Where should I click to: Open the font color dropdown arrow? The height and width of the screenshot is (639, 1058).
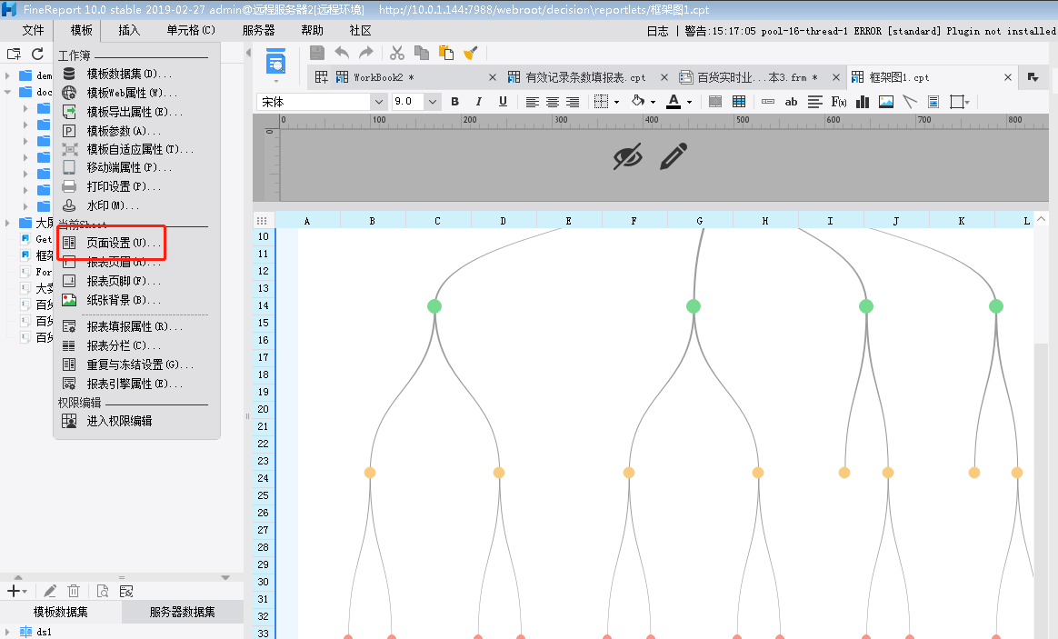690,103
